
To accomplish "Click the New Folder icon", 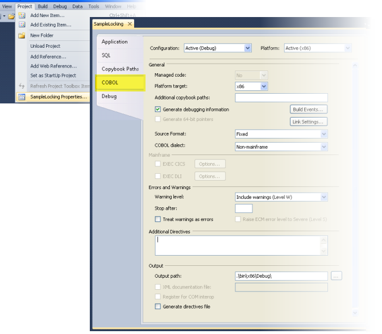I will 22,36.
